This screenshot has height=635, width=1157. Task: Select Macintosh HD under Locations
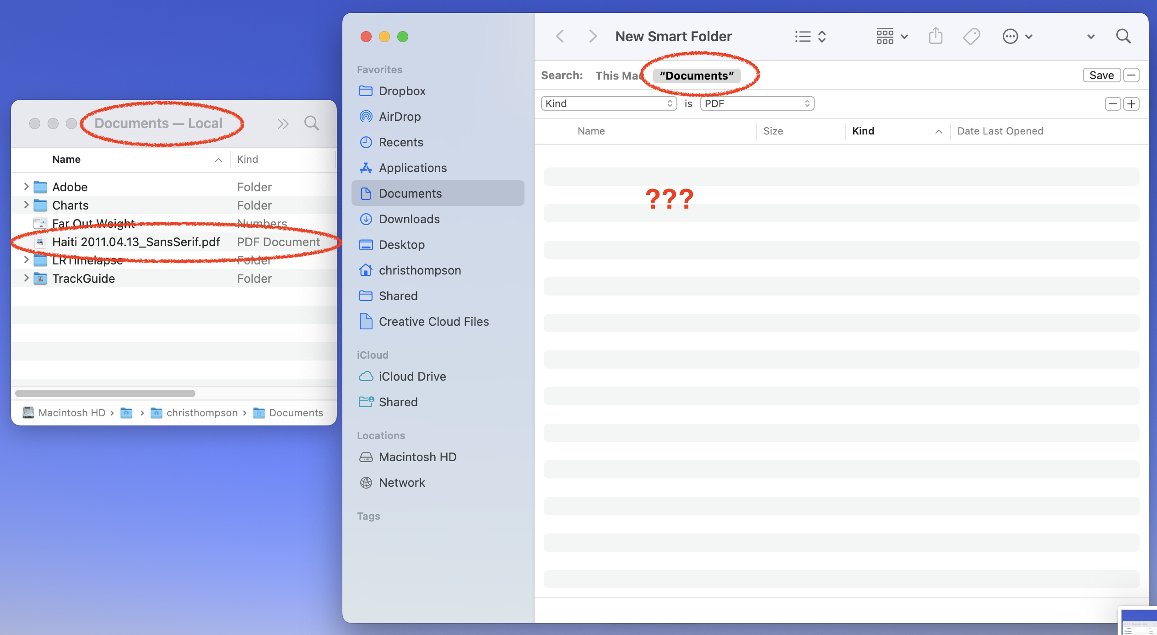point(417,457)
